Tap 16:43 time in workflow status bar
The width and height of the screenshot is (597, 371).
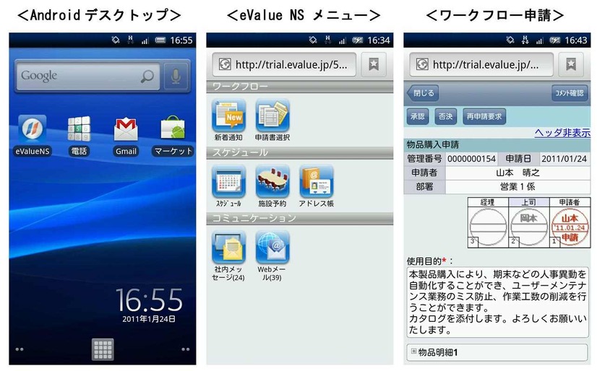click(x=575, y=40)
